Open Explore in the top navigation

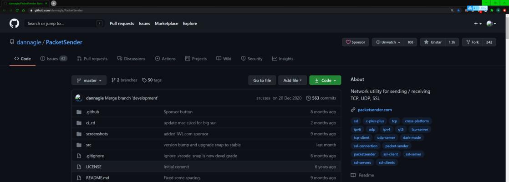(190, 23)
